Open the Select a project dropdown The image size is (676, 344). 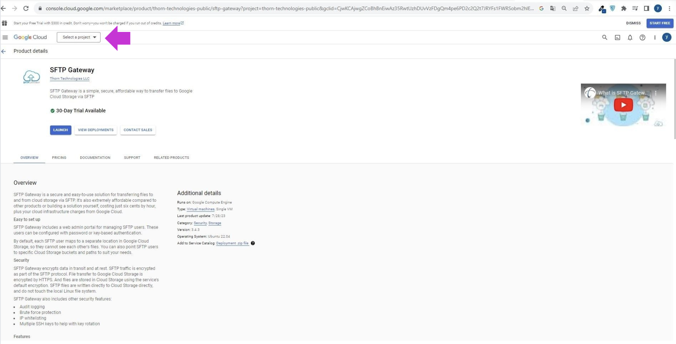click(x=78, y=37)
